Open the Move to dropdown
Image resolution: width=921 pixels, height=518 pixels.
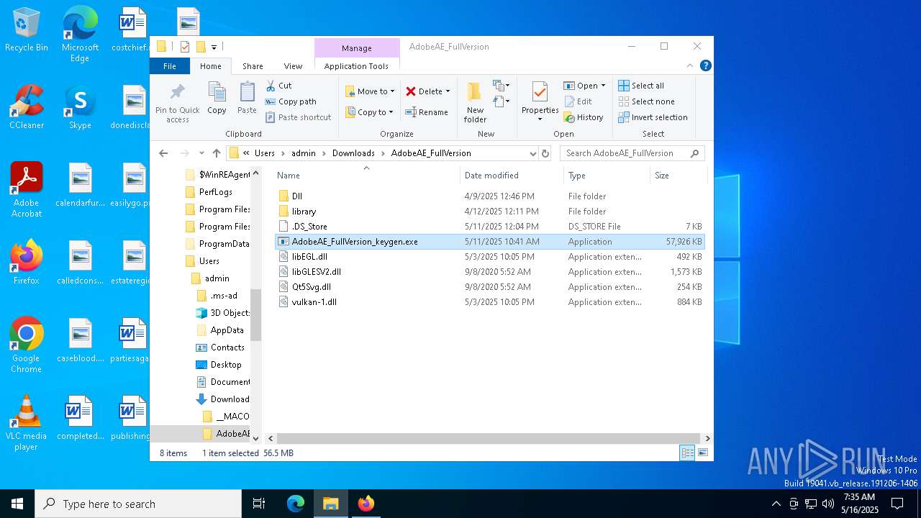pyautogui.click(x=370, y=91)
